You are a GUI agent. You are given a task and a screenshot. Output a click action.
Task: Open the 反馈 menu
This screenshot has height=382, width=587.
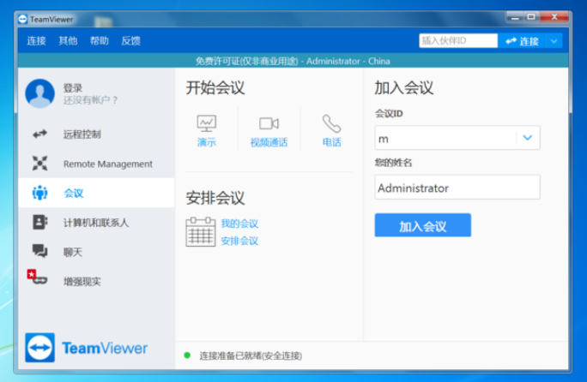pos(130,40)
